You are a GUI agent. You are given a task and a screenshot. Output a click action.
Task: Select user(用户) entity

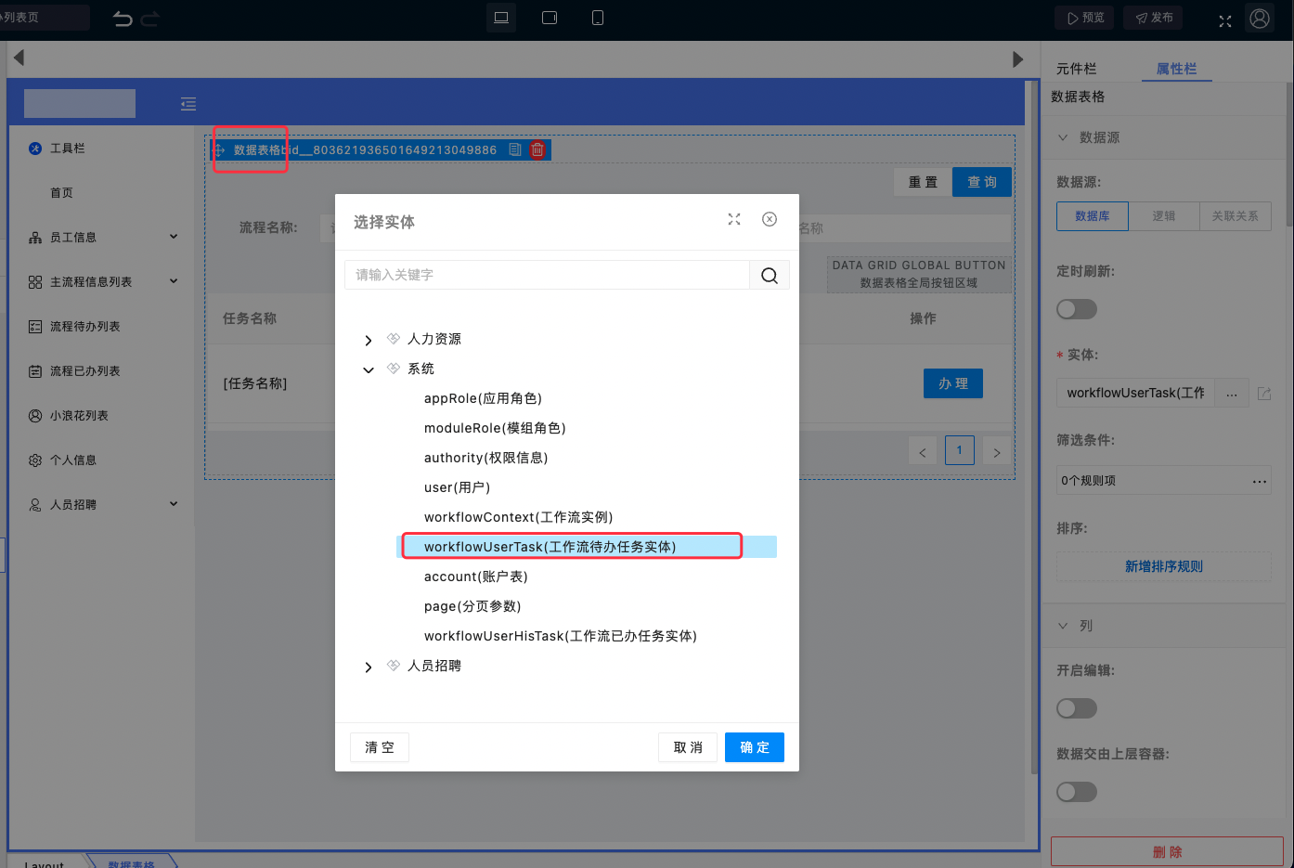coord(457,487)
